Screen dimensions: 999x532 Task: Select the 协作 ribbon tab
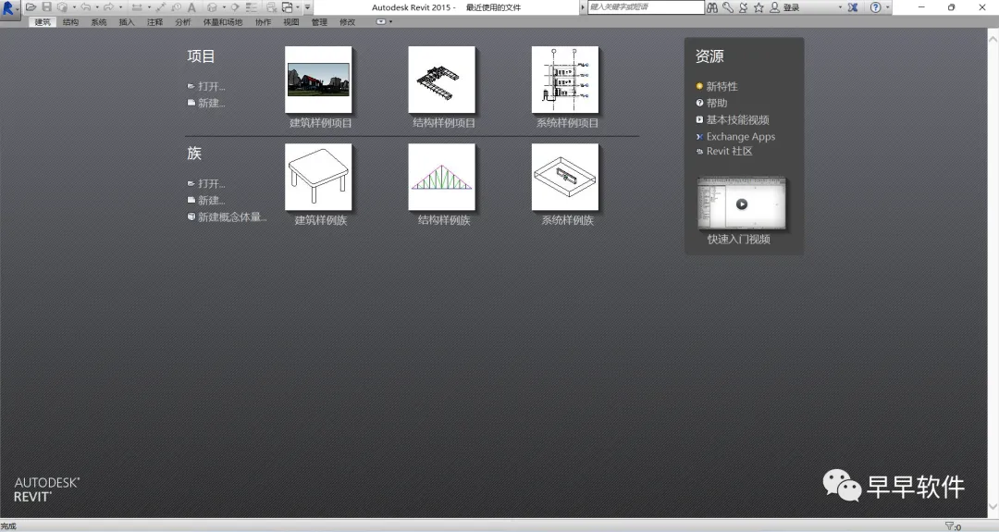263,21
